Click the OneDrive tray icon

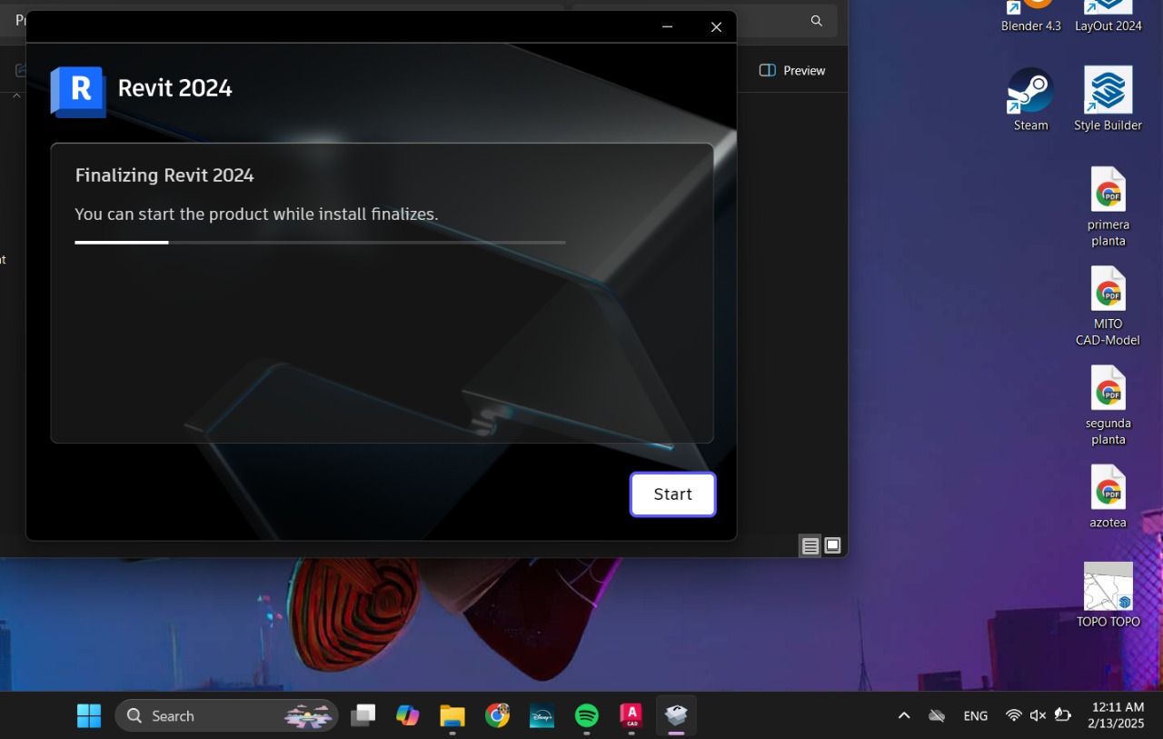(x=937, y=716)
